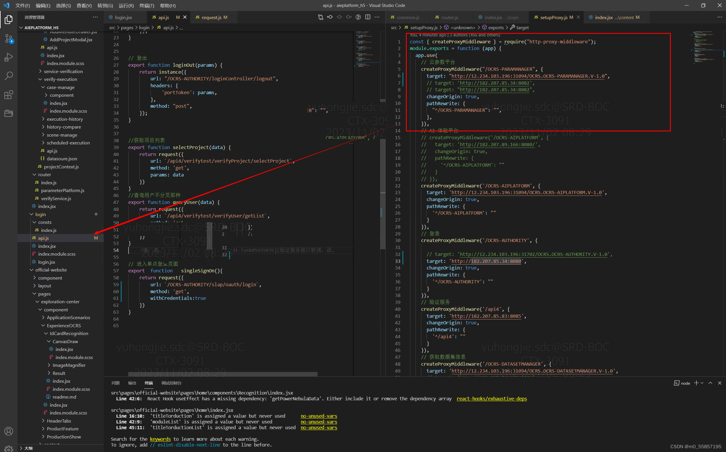Open Run and Debug view
Screen dimensions: 726x452
coord(9,57)
